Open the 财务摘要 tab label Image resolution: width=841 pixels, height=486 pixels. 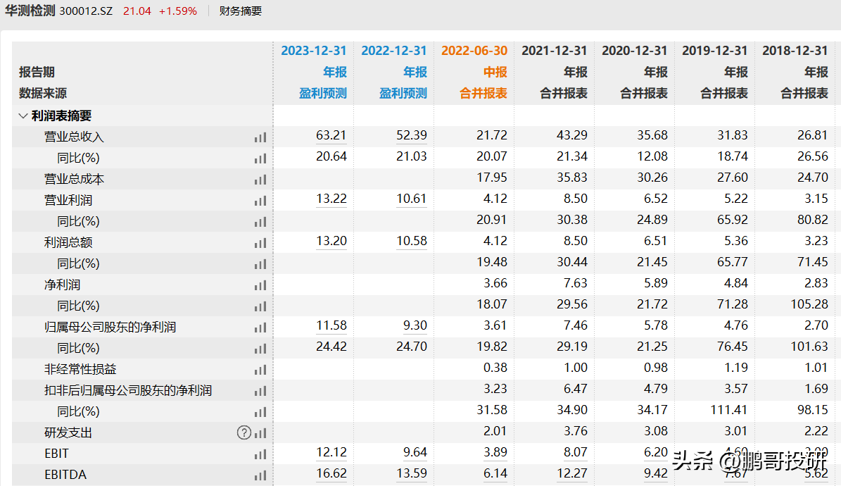click(240, 11)
